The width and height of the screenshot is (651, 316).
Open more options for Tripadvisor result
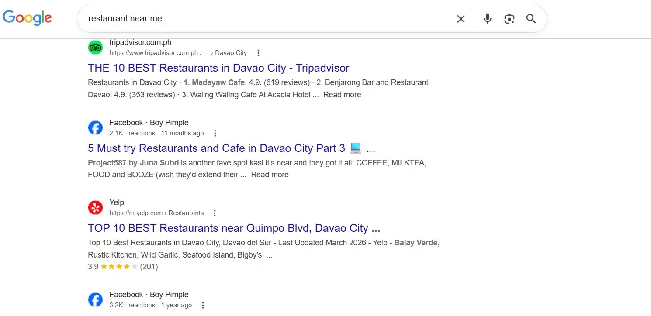pos(258,53)
